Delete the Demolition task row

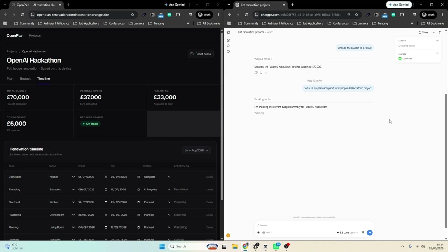[x=210, y=177]
